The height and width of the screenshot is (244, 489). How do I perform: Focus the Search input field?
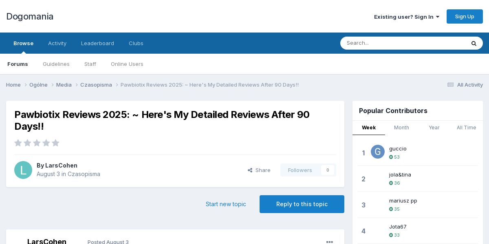403,43
